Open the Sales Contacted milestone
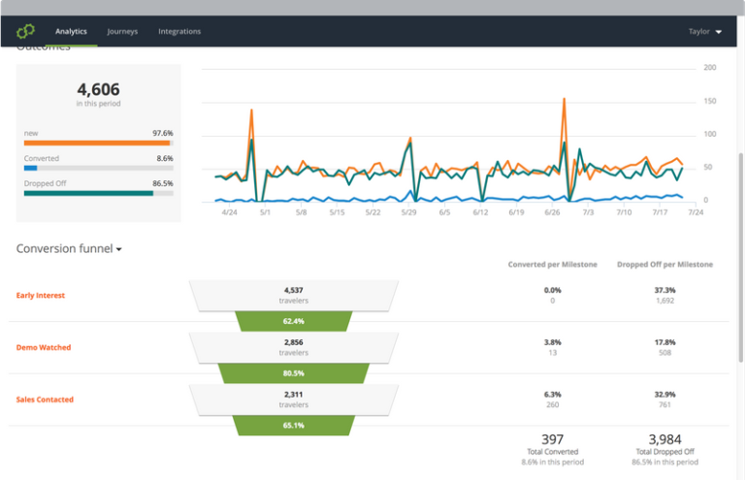This screenshot has width=745, height=480. coord(45,400)
